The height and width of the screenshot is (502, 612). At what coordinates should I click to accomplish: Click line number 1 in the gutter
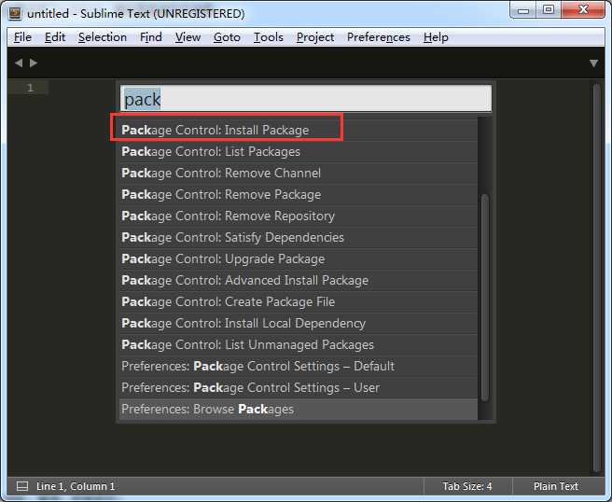click(x=30, y=88)
